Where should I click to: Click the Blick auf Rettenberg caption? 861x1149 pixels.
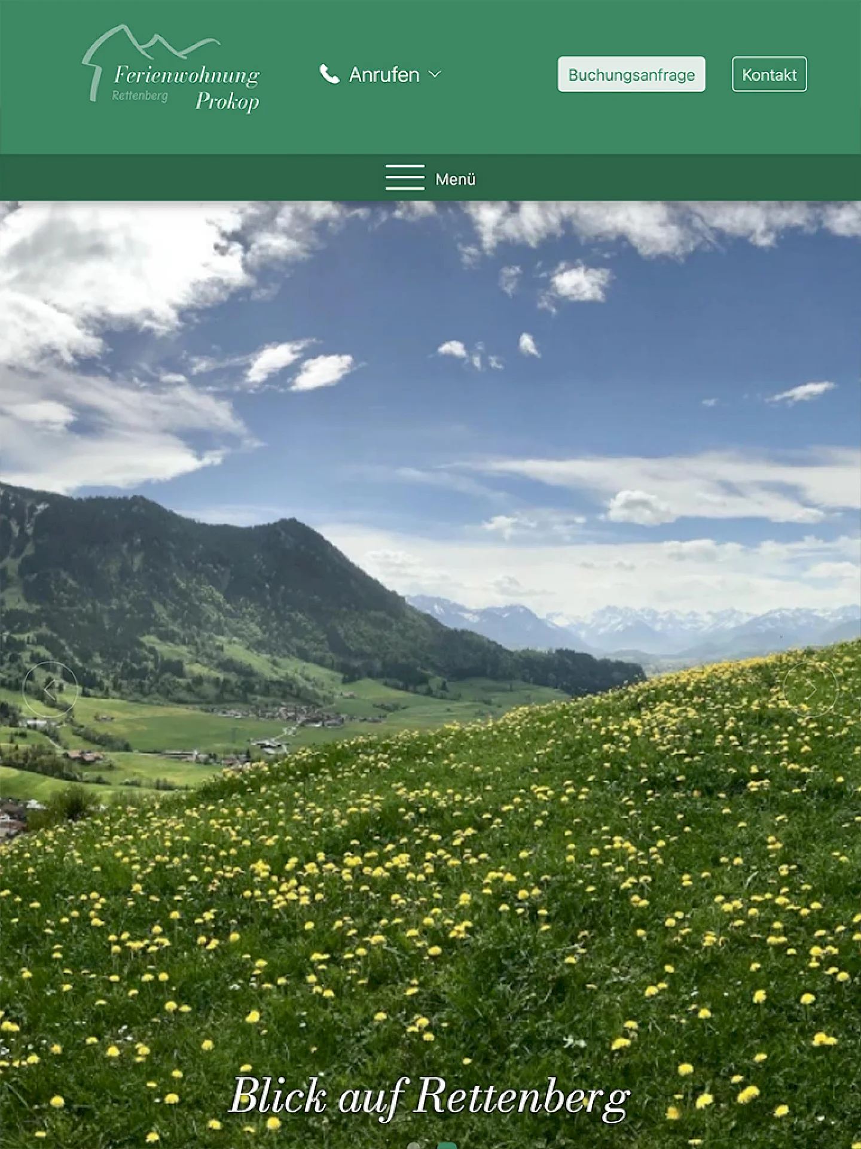430,1097
